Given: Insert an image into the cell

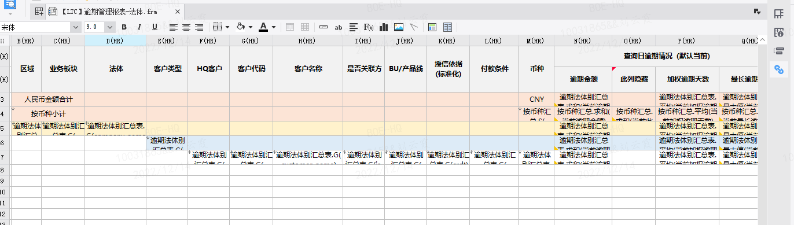Looking at the screenshot, I should pyautogui.click(x=399, y=27).
